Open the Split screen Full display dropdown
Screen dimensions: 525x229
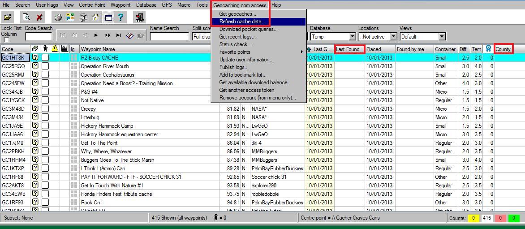pyautogui.click(x=202, y=36)
